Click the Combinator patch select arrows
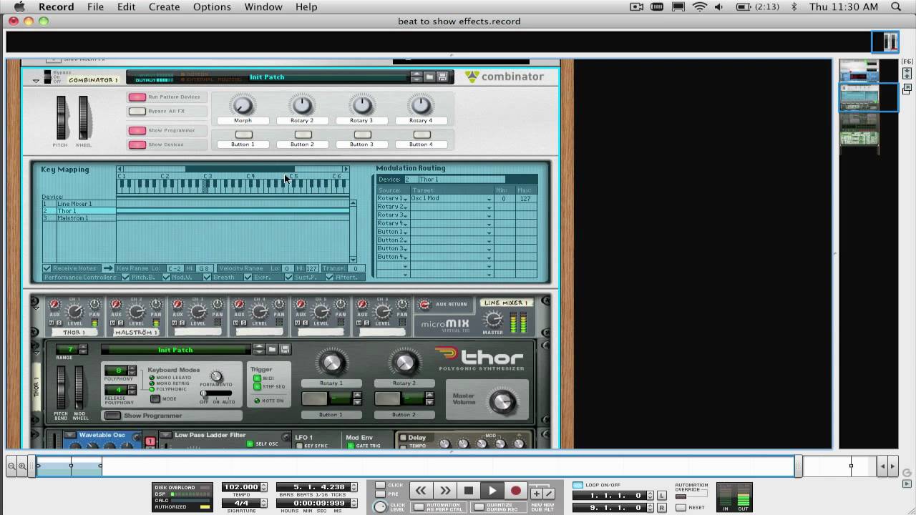 click(x=416, y=77)
